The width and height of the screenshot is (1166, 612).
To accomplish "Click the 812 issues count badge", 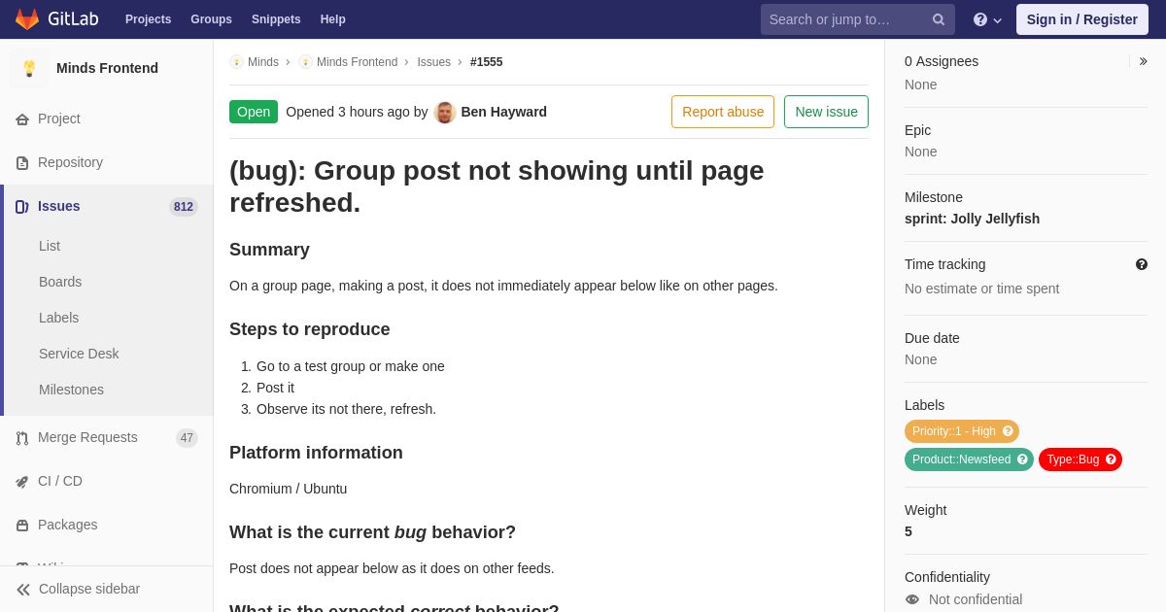I will 184,207.
